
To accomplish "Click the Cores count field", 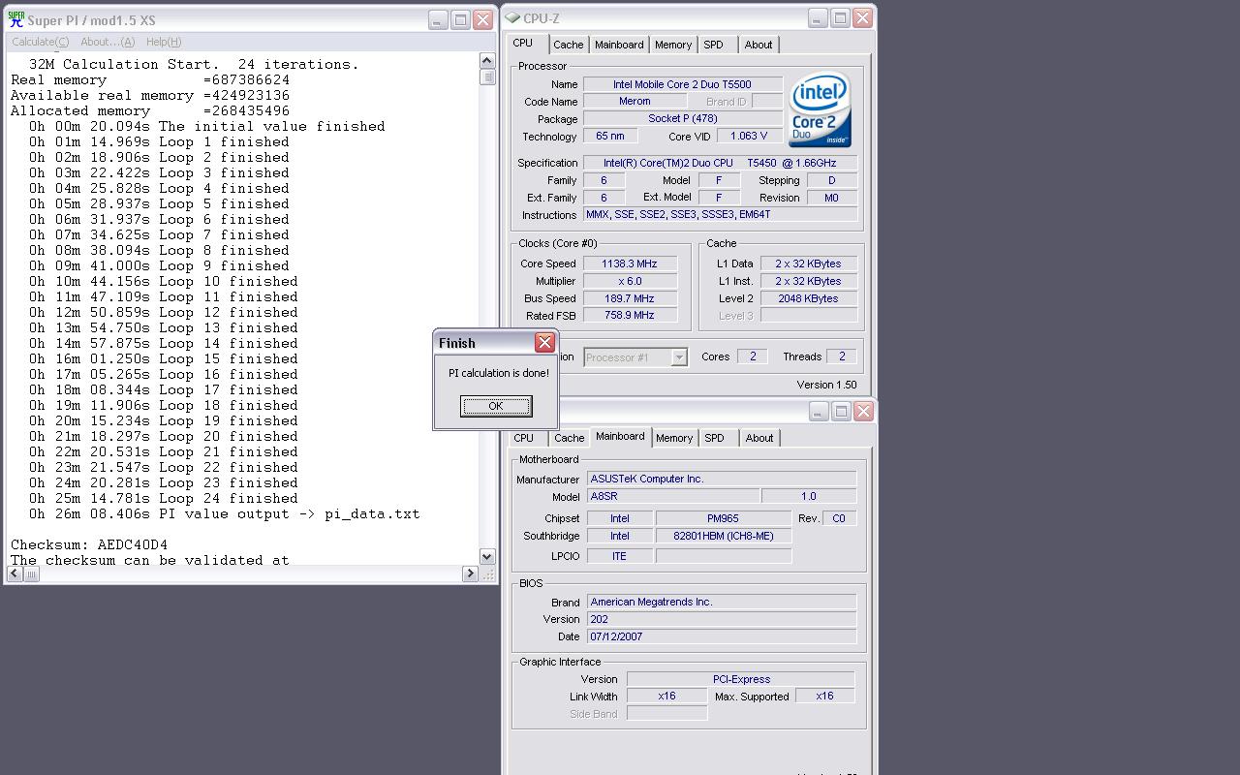I will point(753,356).
